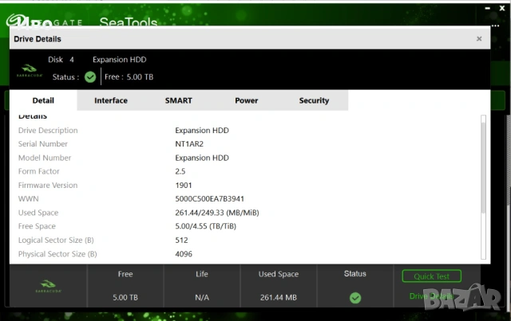Click the Detail tab
This screenshot has width=511, height=321.
[43, 100]
